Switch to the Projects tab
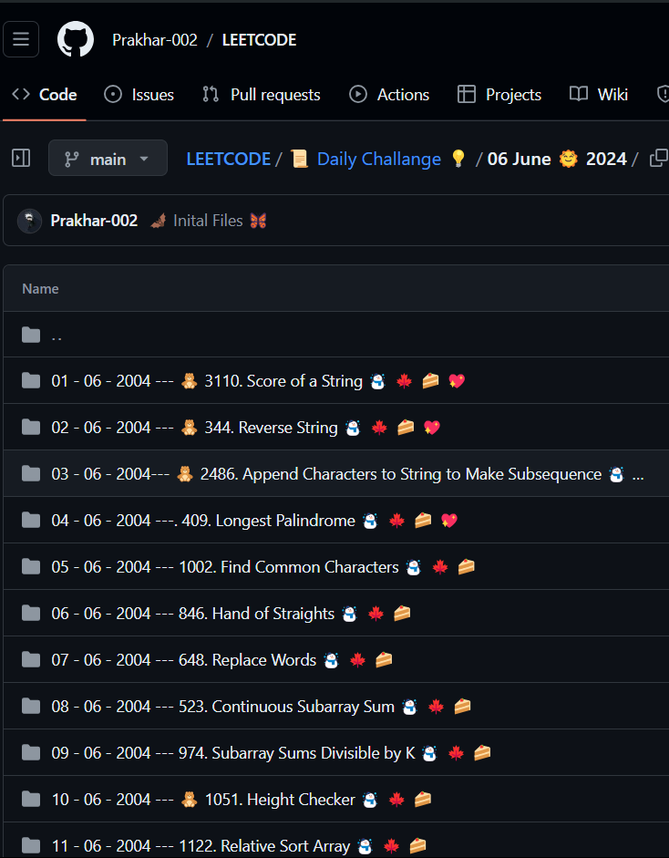Image resolution: width=669 pixels, height=858 pixels. [x=499, y=95]
